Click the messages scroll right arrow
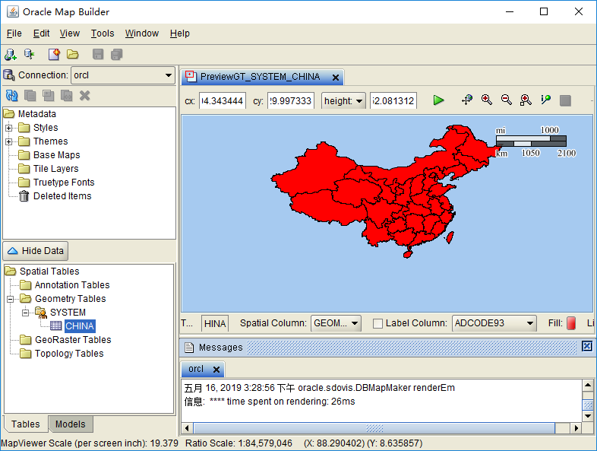Viewport: 597px width, 451px height. tap(576, 428)
